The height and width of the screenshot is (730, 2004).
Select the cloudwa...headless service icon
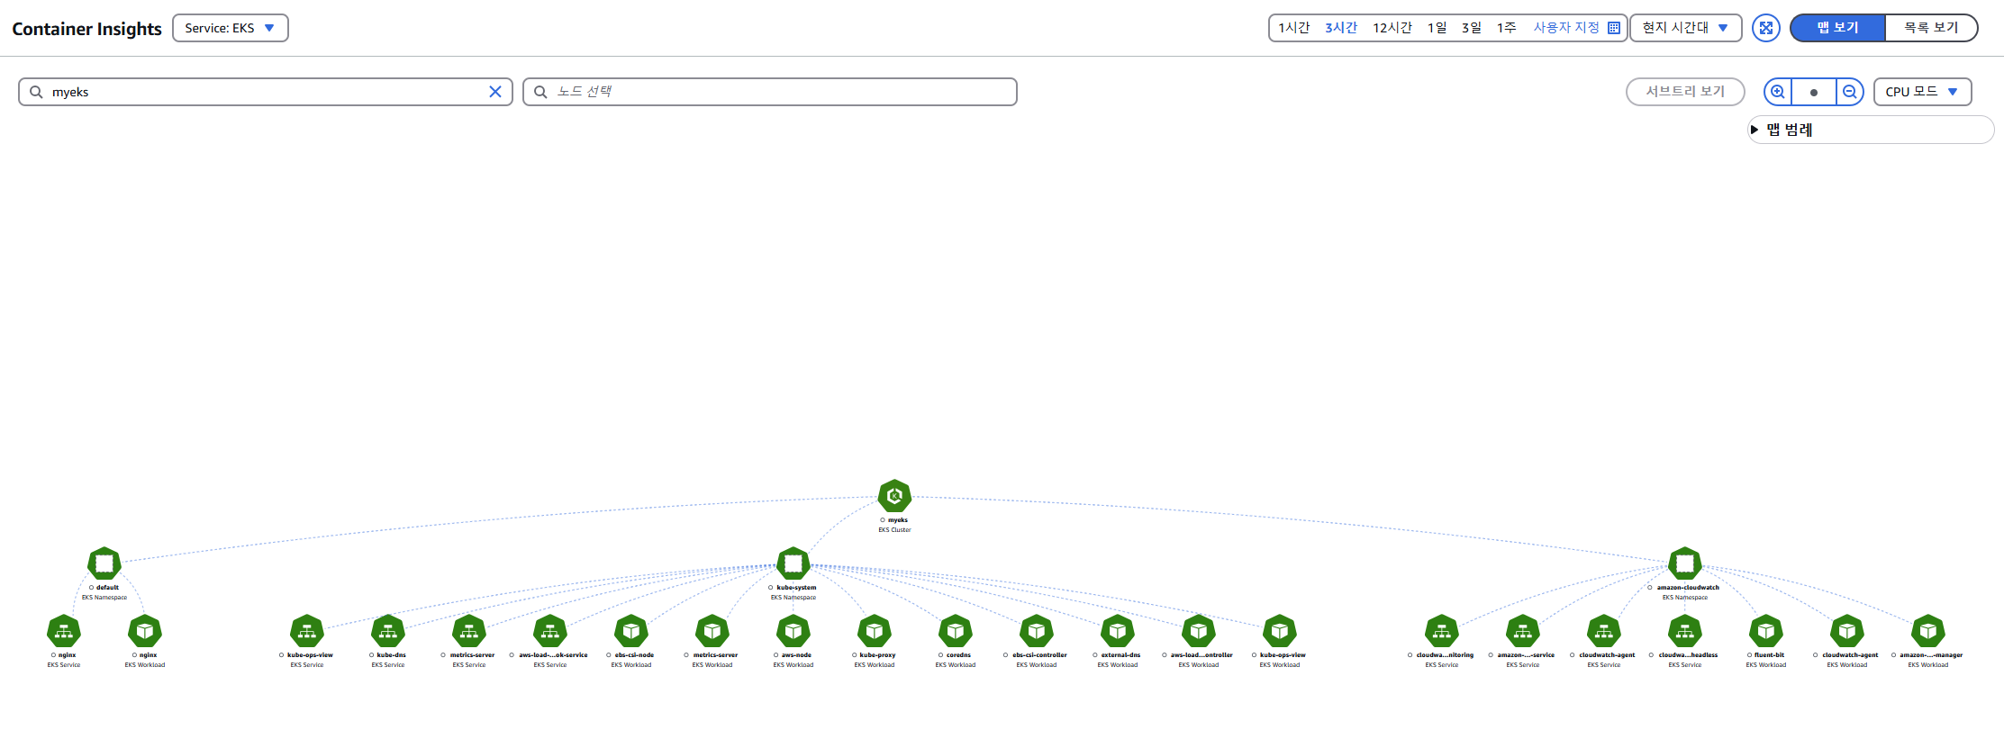(x=1685, y=631)
